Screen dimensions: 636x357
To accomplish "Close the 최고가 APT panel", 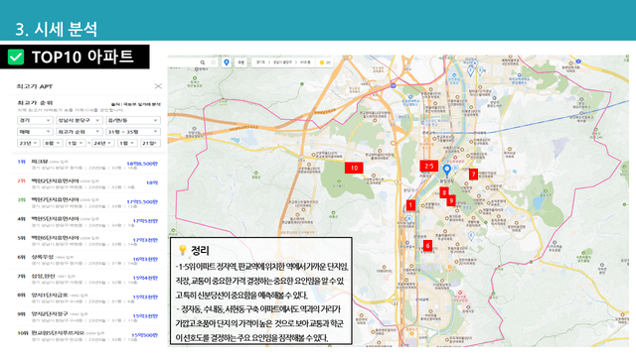I will pos(158,86).
